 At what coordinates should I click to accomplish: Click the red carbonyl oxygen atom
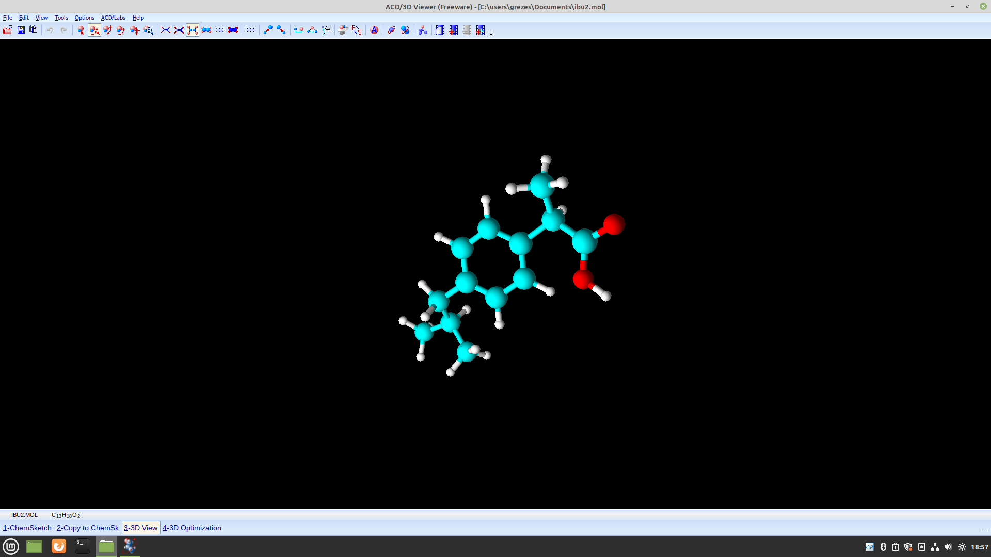click(614, 224)
